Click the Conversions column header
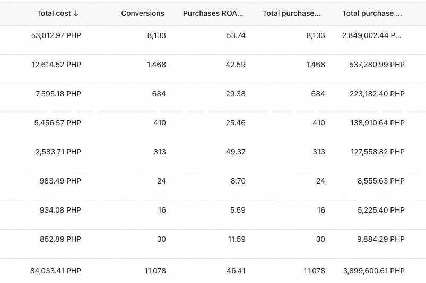426x283 pixels. pos(143,13)
